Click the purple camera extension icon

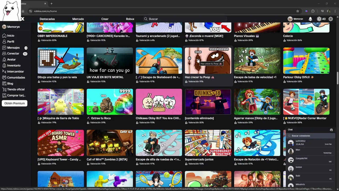(306, 11)
